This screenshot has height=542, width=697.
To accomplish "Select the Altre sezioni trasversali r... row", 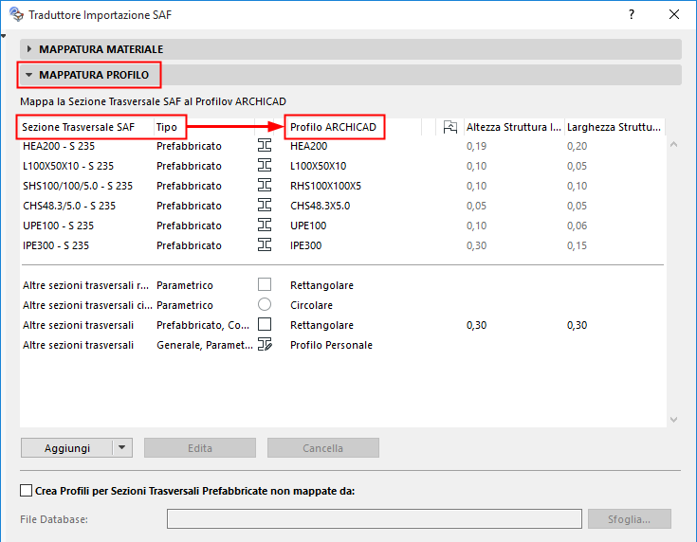I will point(343,285).
